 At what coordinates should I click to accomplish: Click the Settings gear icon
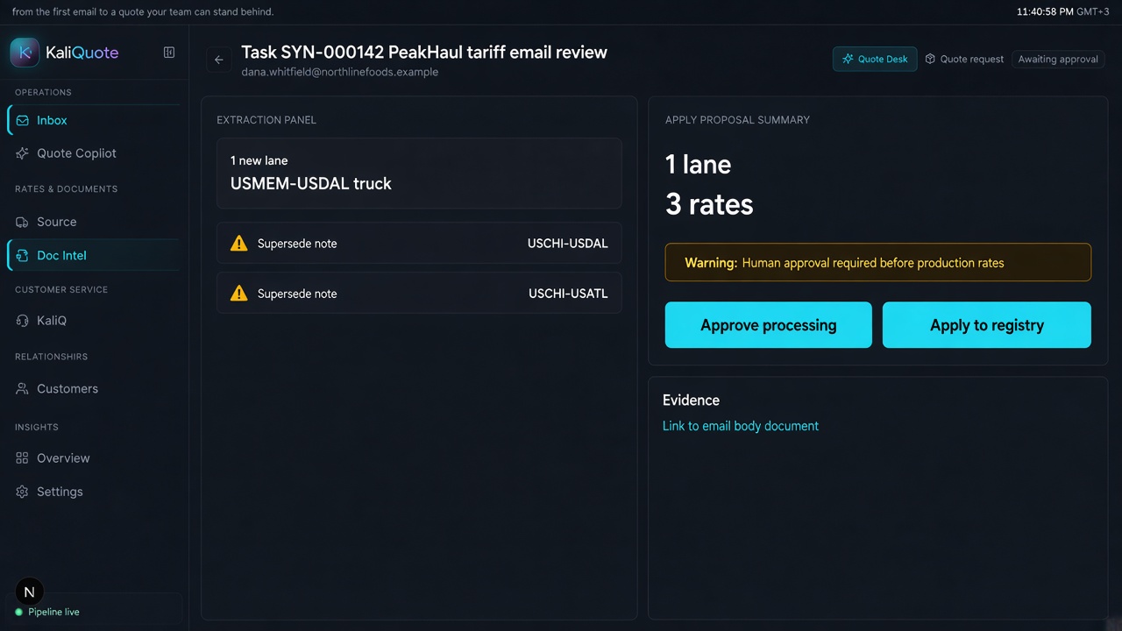[x=23, y=492]
